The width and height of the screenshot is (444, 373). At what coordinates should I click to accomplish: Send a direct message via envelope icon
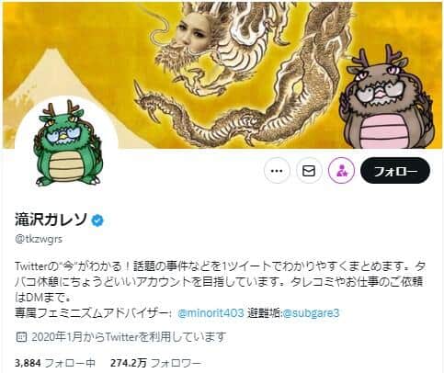(x=309, y=171)
